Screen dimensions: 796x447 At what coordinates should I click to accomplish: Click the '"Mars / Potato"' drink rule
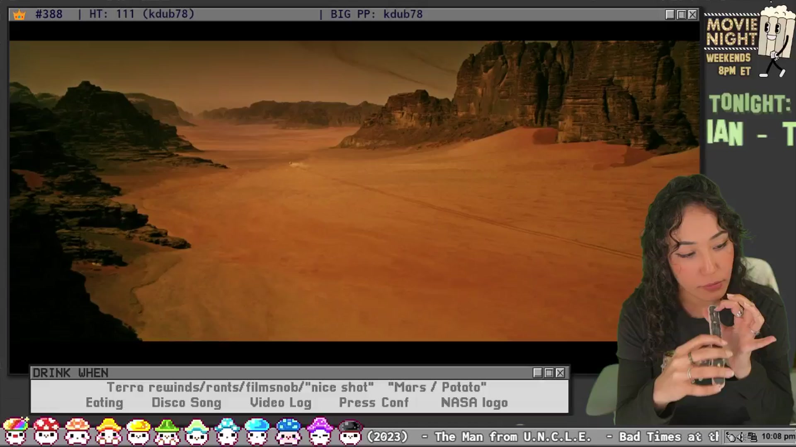437,387
